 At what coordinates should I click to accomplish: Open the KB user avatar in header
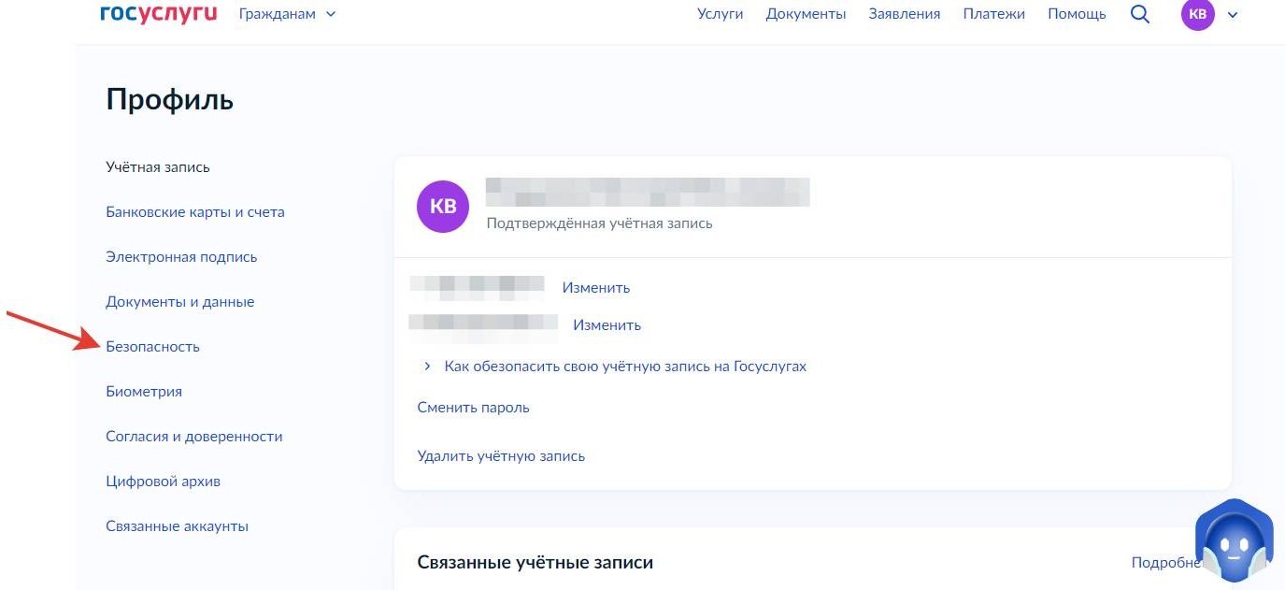coord(1198,14)
